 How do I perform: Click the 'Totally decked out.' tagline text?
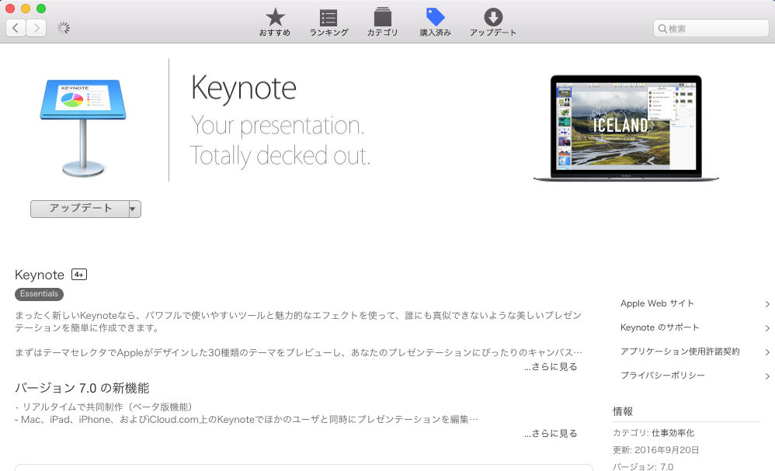coord(280,156)
